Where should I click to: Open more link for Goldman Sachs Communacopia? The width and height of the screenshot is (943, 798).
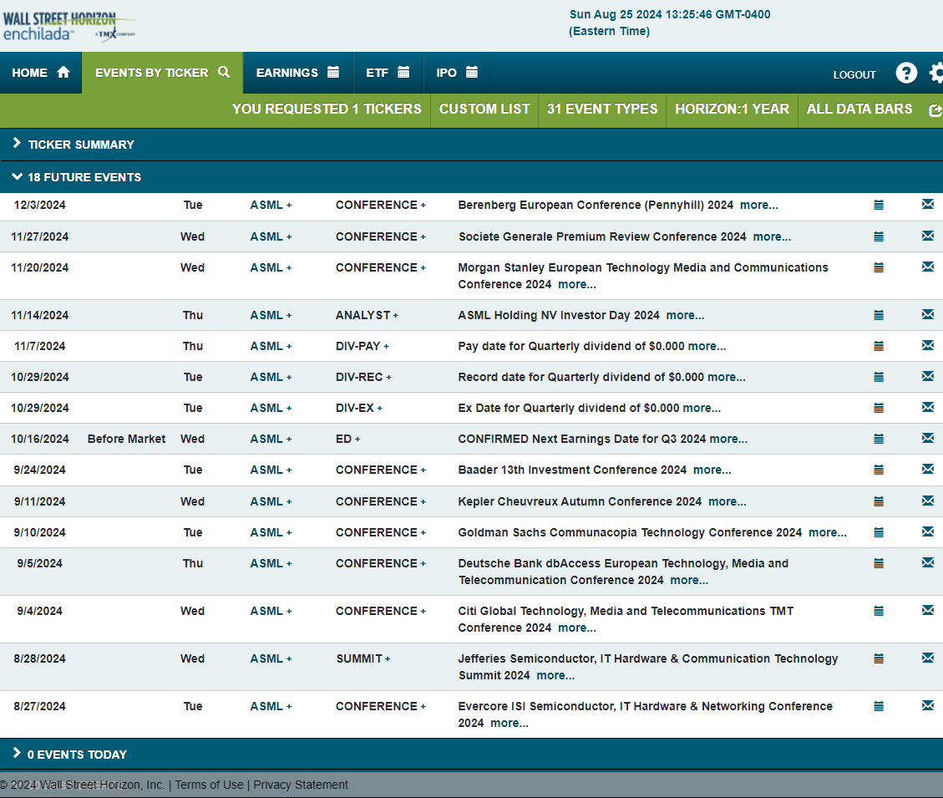(828, 532)
